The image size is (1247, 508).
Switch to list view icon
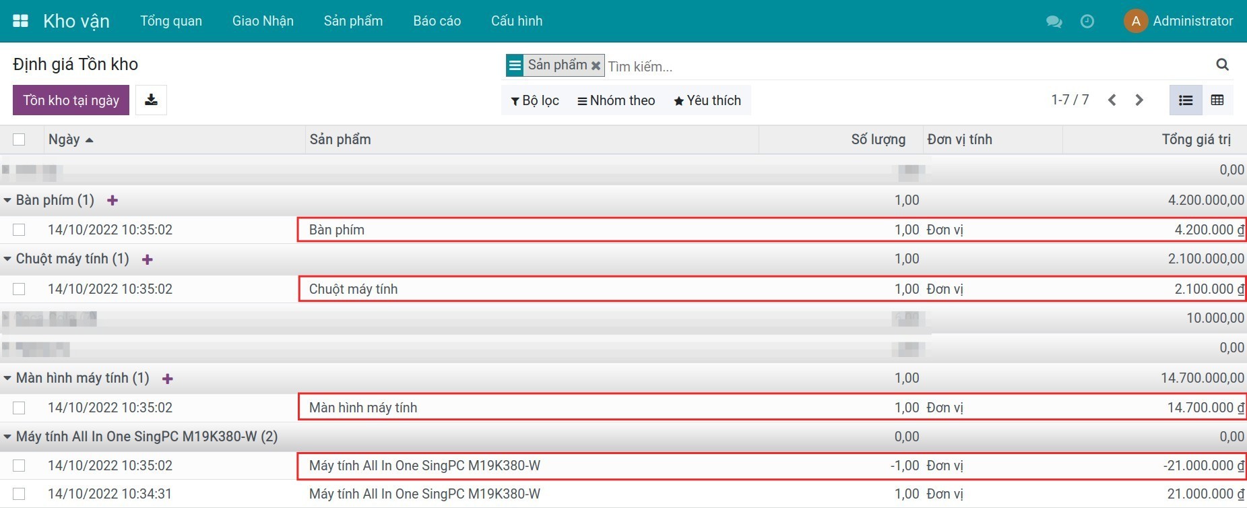click(1186, 100)
